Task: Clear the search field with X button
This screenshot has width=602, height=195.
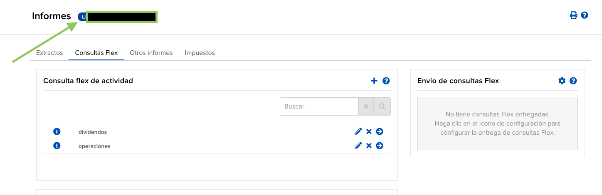Action: [x=366, y=106]
